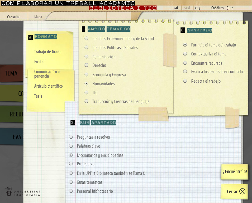The image size is (252, 203).
Task: Open the Consulta tab
Action: (x=13, y=17)
